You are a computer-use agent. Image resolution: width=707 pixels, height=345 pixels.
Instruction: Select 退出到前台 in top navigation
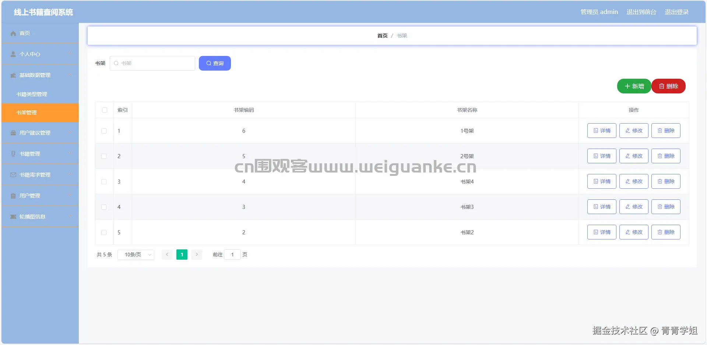click(x=641, y=12)
